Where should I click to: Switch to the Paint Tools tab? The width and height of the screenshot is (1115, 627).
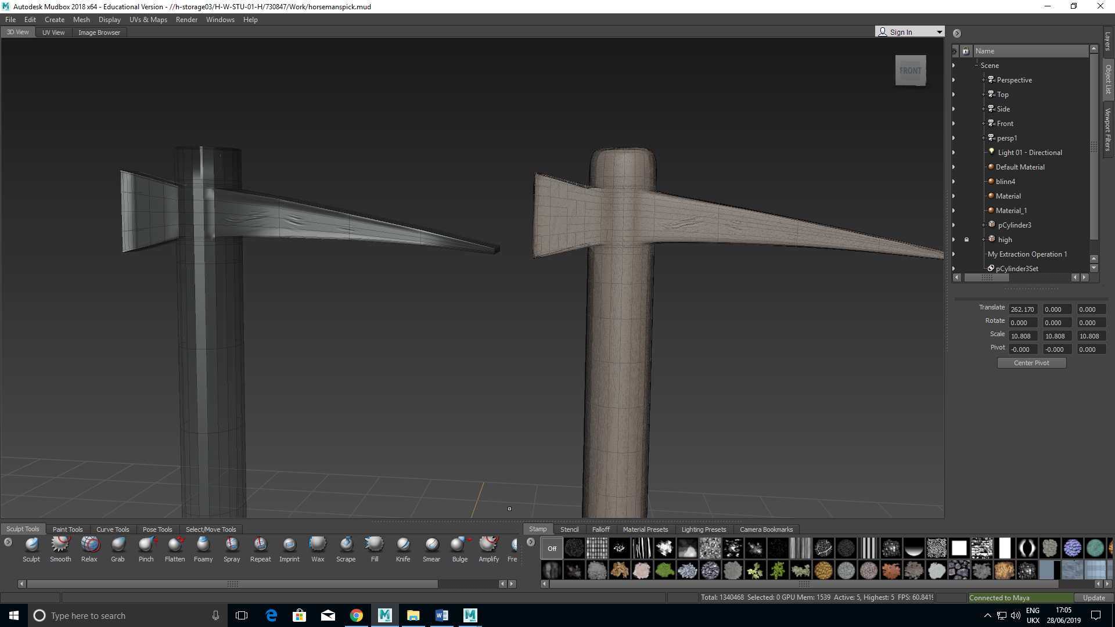67,529
